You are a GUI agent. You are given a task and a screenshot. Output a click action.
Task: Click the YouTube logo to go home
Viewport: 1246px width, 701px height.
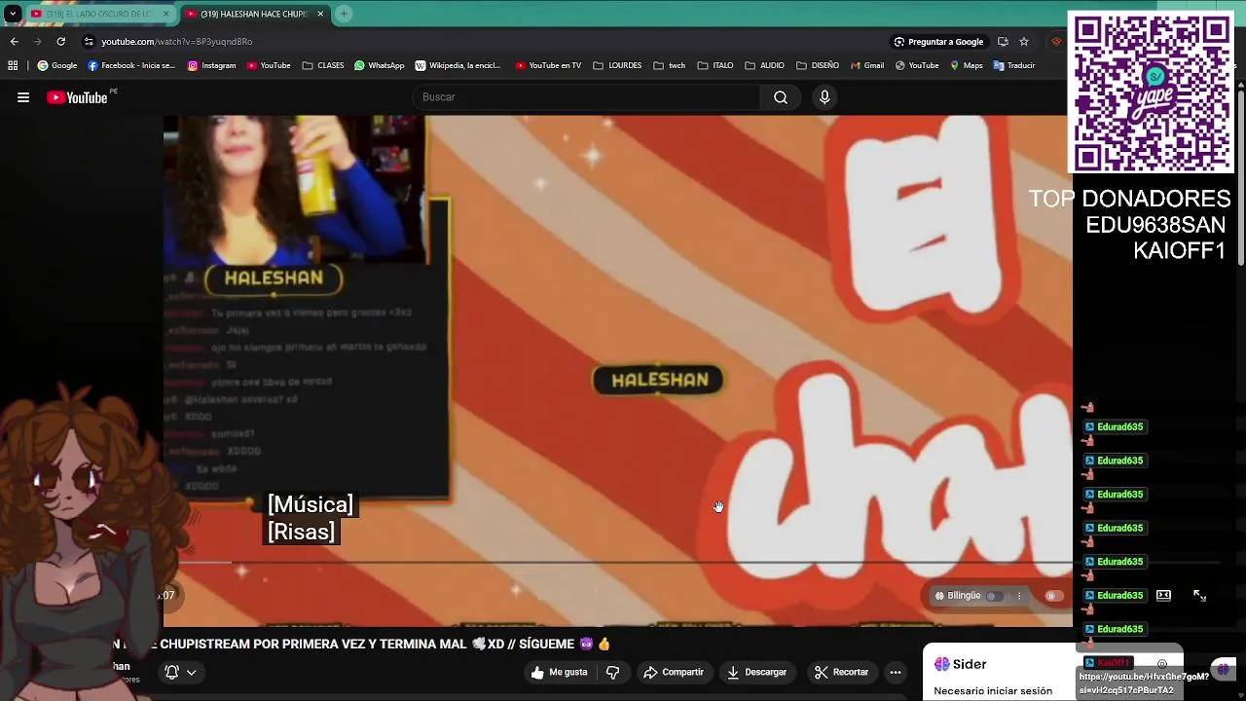coord(77,97)
